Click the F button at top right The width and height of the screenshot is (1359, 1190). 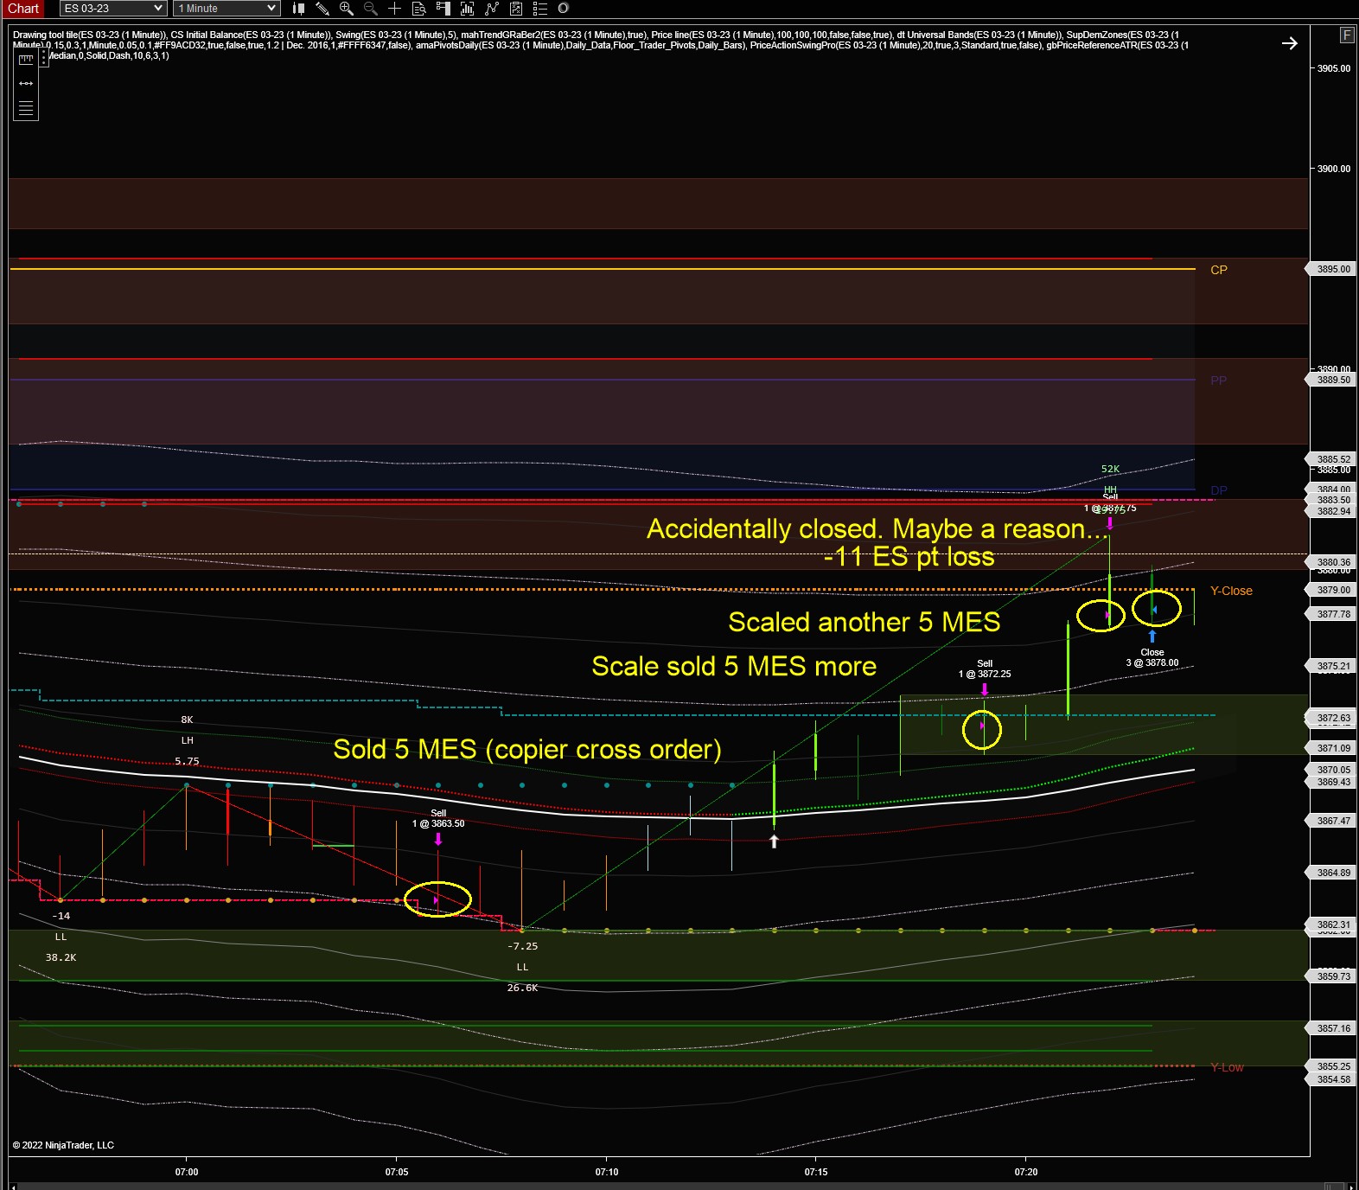point(1347,35)
